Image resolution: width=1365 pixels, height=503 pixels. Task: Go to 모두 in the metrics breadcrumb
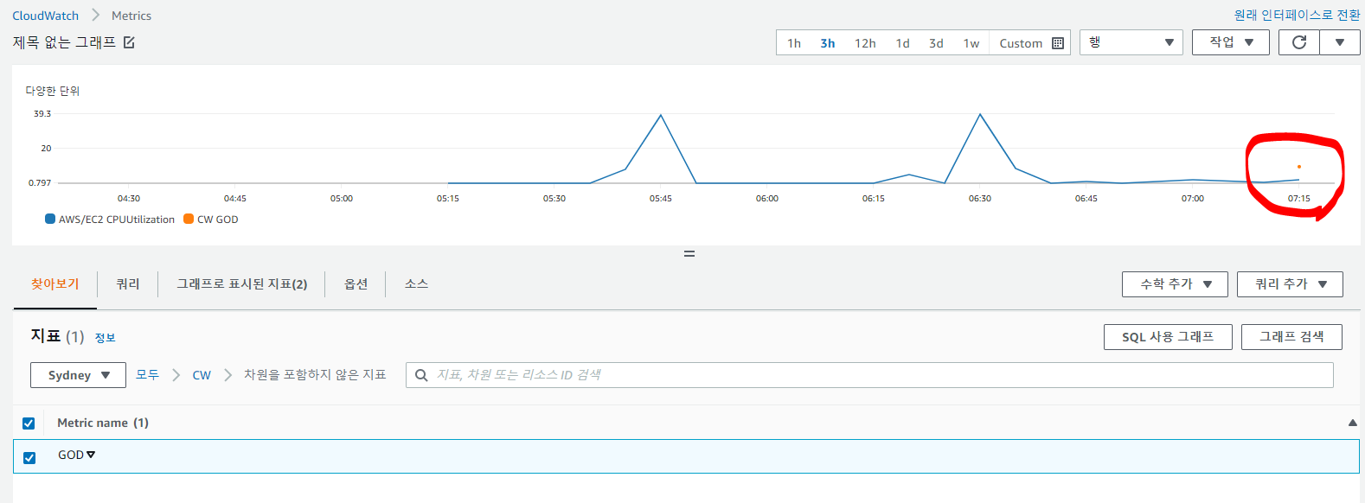147,375
